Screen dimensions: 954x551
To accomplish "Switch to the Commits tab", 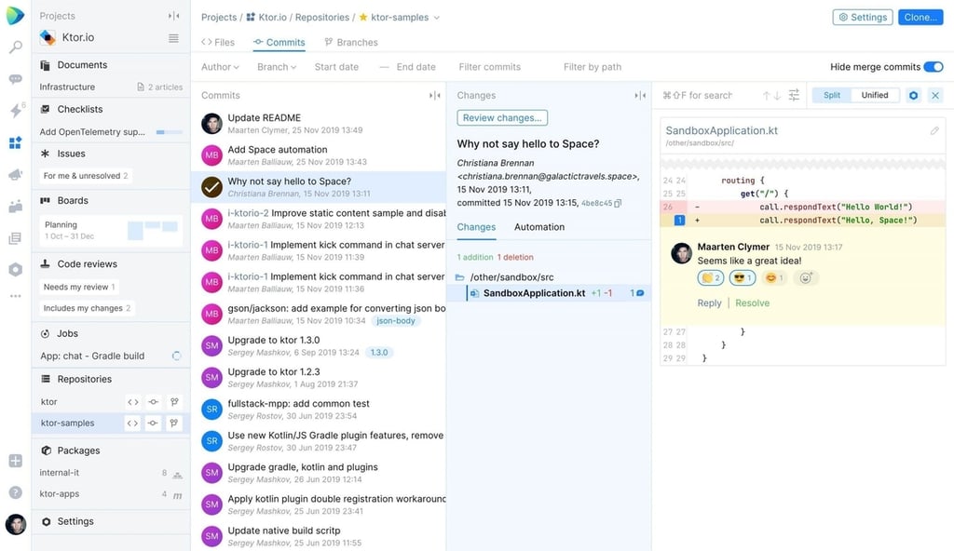I will (x=279, y=42).
